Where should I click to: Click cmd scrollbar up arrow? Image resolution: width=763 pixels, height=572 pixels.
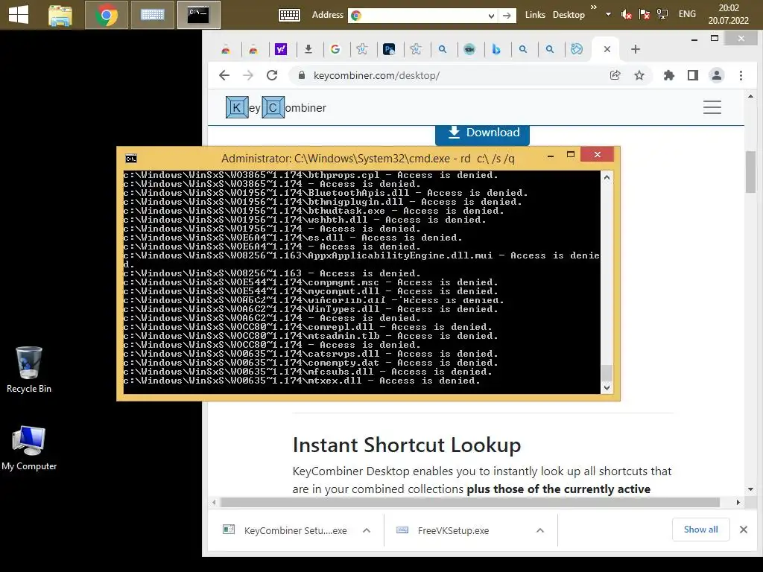[x=607, y=177]
